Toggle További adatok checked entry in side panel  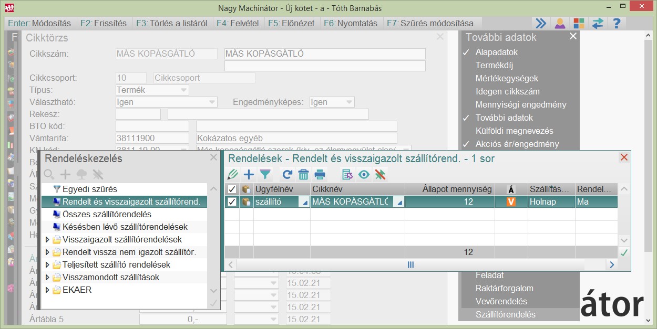pos(504,118)
